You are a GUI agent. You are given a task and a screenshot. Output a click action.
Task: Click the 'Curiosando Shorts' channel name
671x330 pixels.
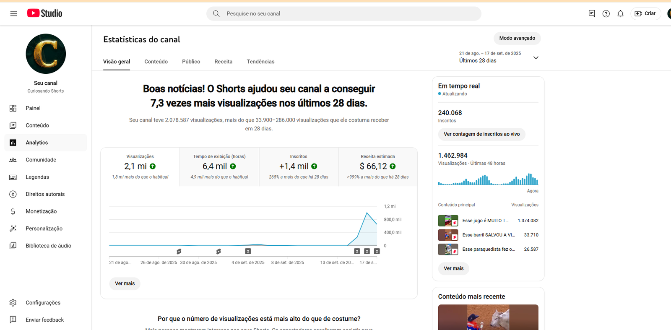[x=46, y=91]
